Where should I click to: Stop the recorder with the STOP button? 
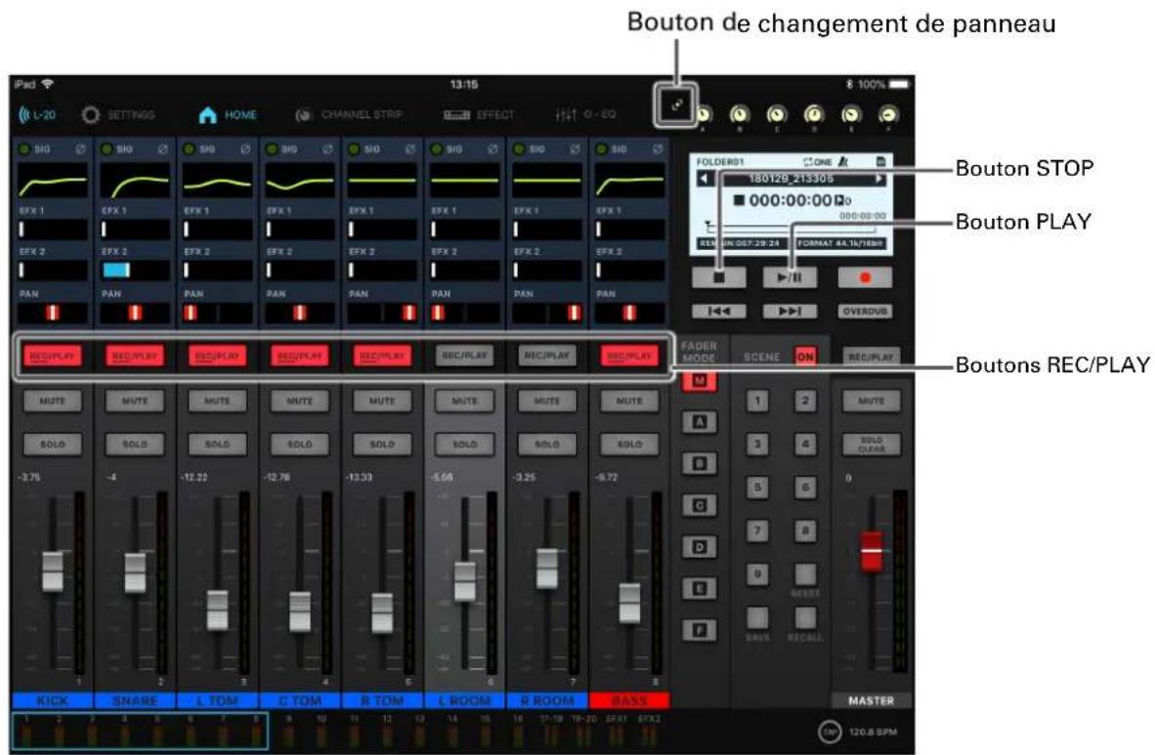pos(719,277)
